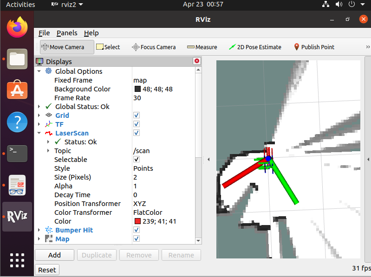Open the Background Color swatch 48; 48; 48
Viewport: 371px width, 277px height.
coord(137,89)
